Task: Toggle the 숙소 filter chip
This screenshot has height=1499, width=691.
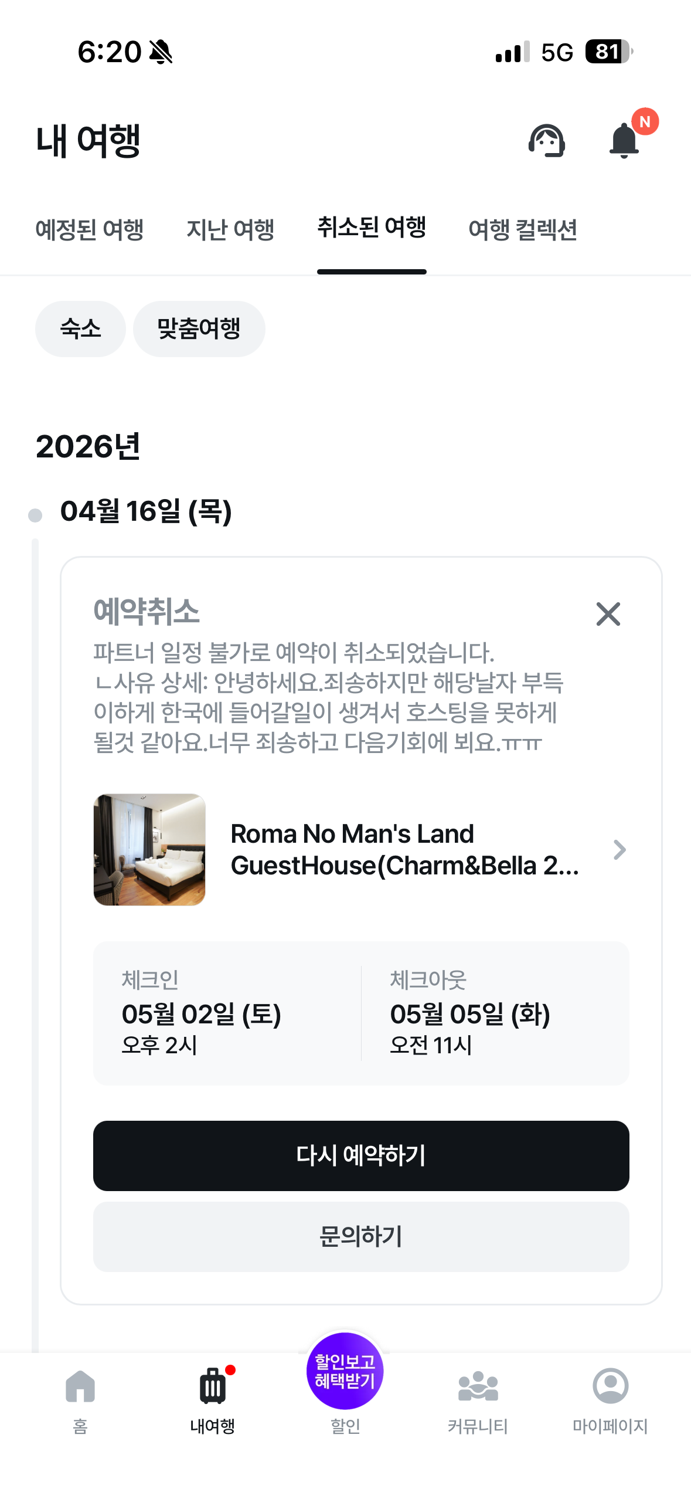Action: pos(80,328)
